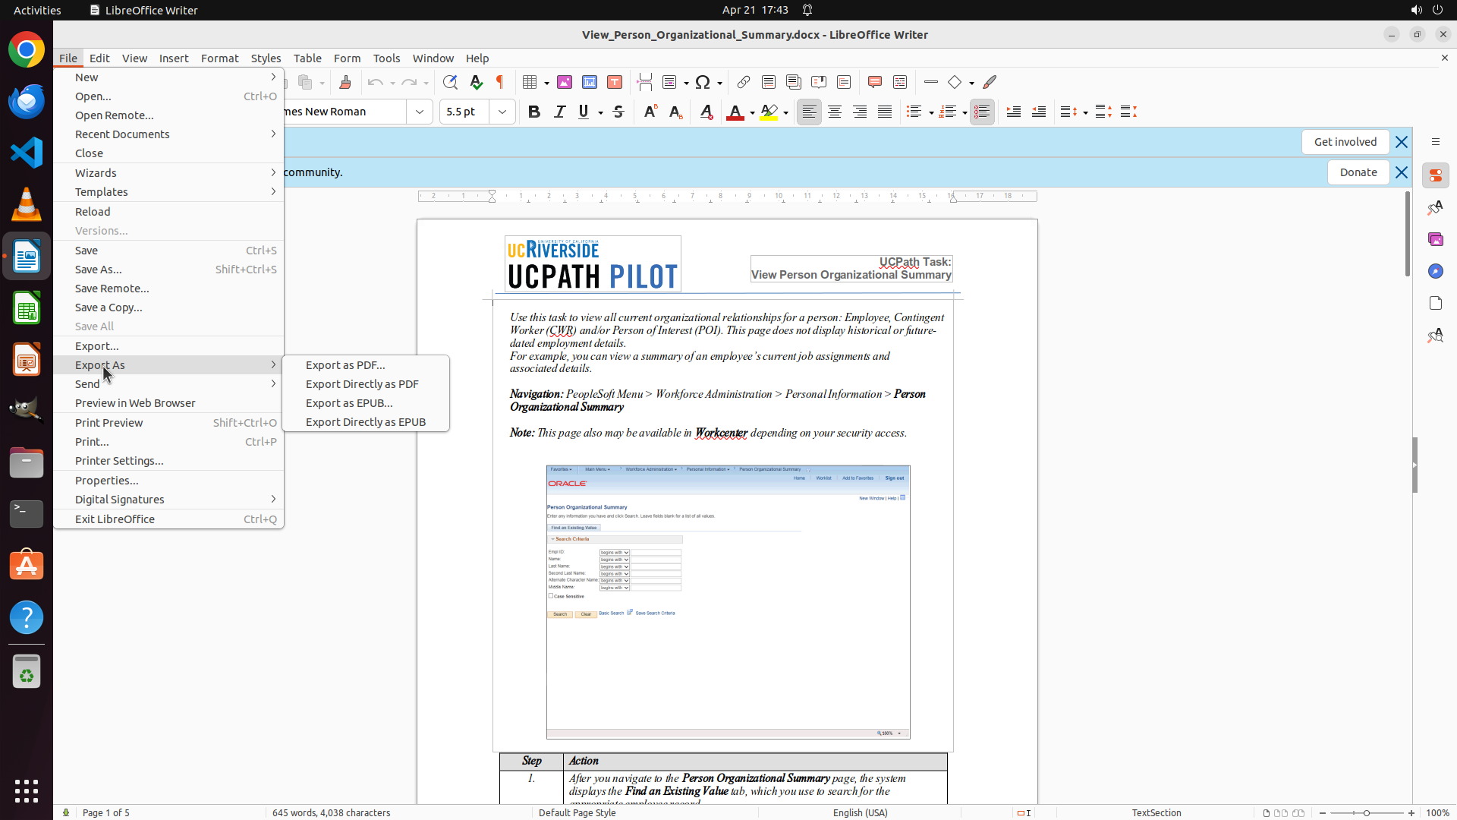Toggle Bold formatting
This screenshot has height=820, width=1457.
(534, 112)
